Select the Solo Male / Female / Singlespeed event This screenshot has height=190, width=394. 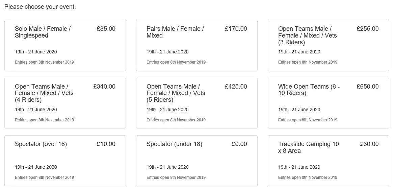pos(65,46)
